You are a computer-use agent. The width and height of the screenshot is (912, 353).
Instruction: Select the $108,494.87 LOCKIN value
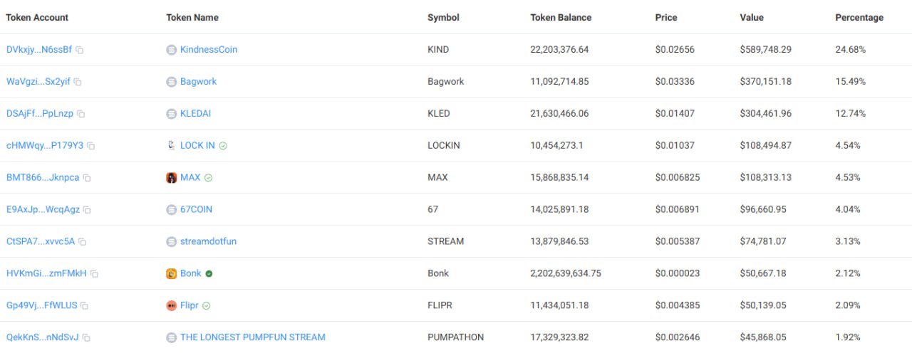pyautogui.click(x=766, y=146)
